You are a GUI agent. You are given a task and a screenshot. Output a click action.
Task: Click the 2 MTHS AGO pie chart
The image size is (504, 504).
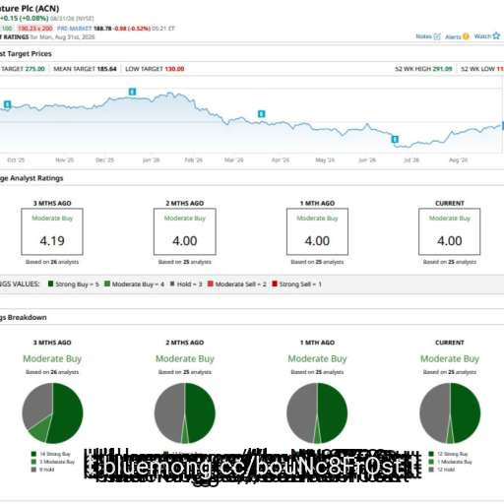[x=185, y=413]
